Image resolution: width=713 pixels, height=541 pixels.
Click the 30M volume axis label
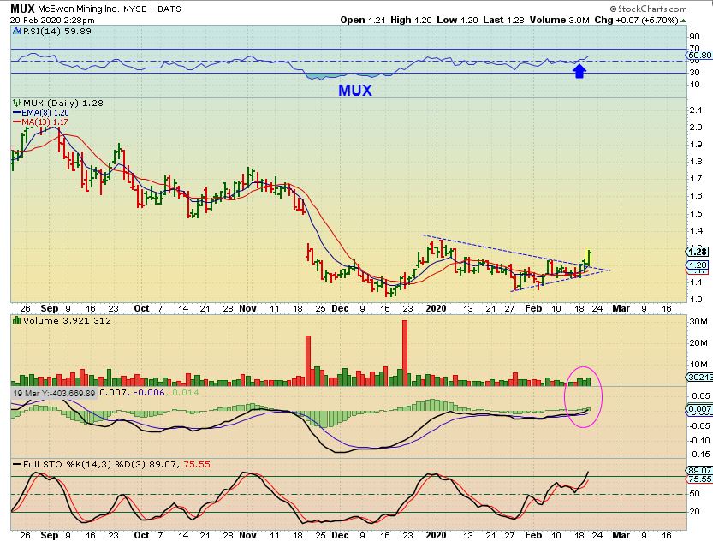point(698,322)
